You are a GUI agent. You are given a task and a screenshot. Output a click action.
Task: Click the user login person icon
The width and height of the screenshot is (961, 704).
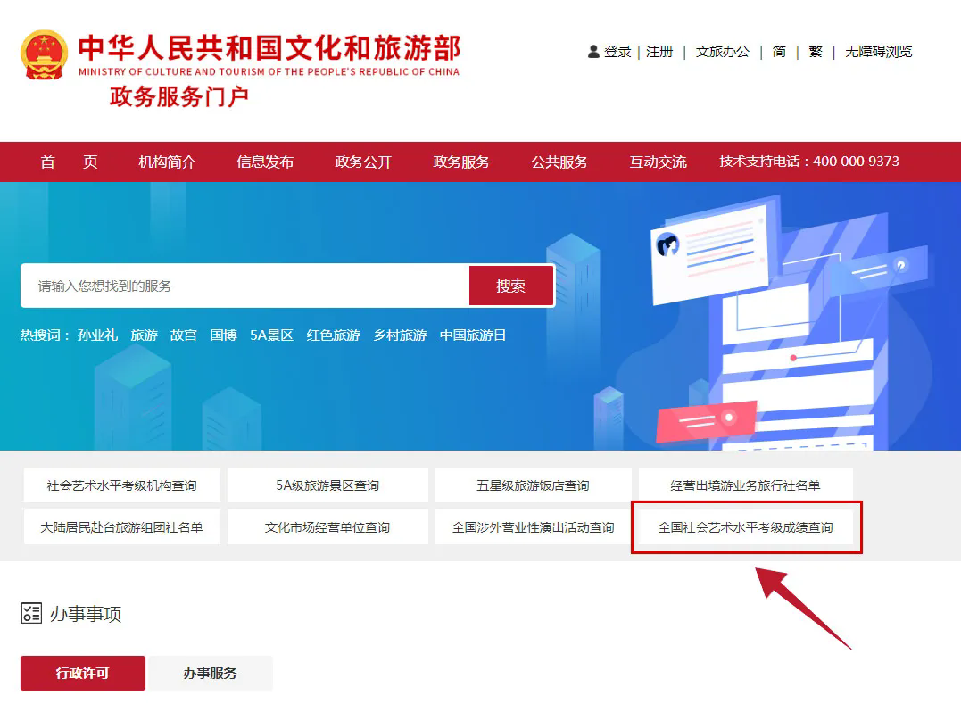point(593,52)
